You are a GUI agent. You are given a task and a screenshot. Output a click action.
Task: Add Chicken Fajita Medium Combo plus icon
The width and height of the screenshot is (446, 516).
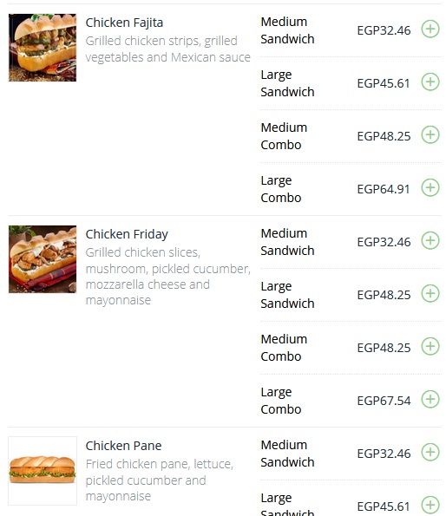tap(430, 135)
